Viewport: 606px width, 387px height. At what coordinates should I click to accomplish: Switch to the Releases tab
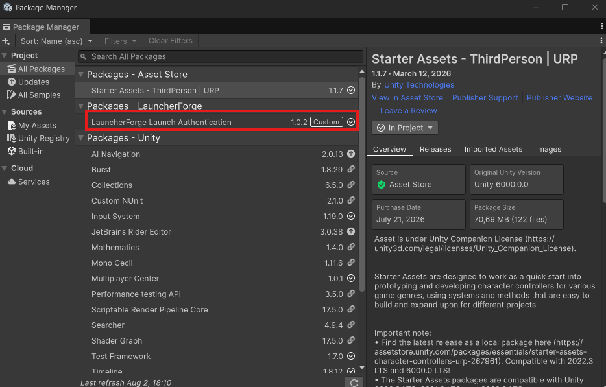point(435,150)
